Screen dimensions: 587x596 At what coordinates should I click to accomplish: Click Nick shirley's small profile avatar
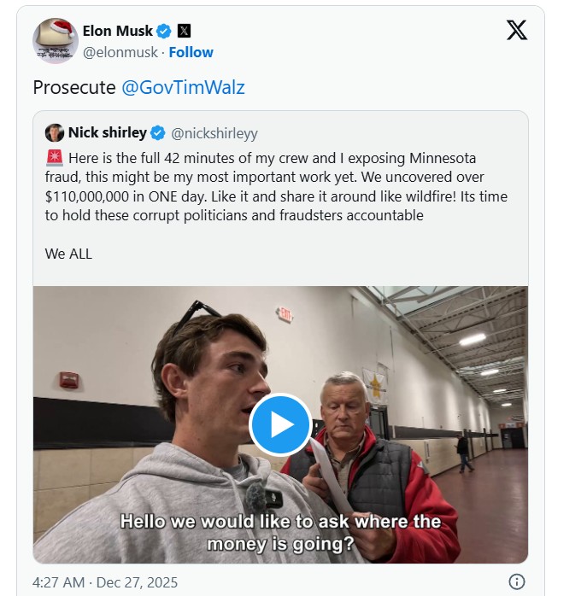tap(55, 133)
